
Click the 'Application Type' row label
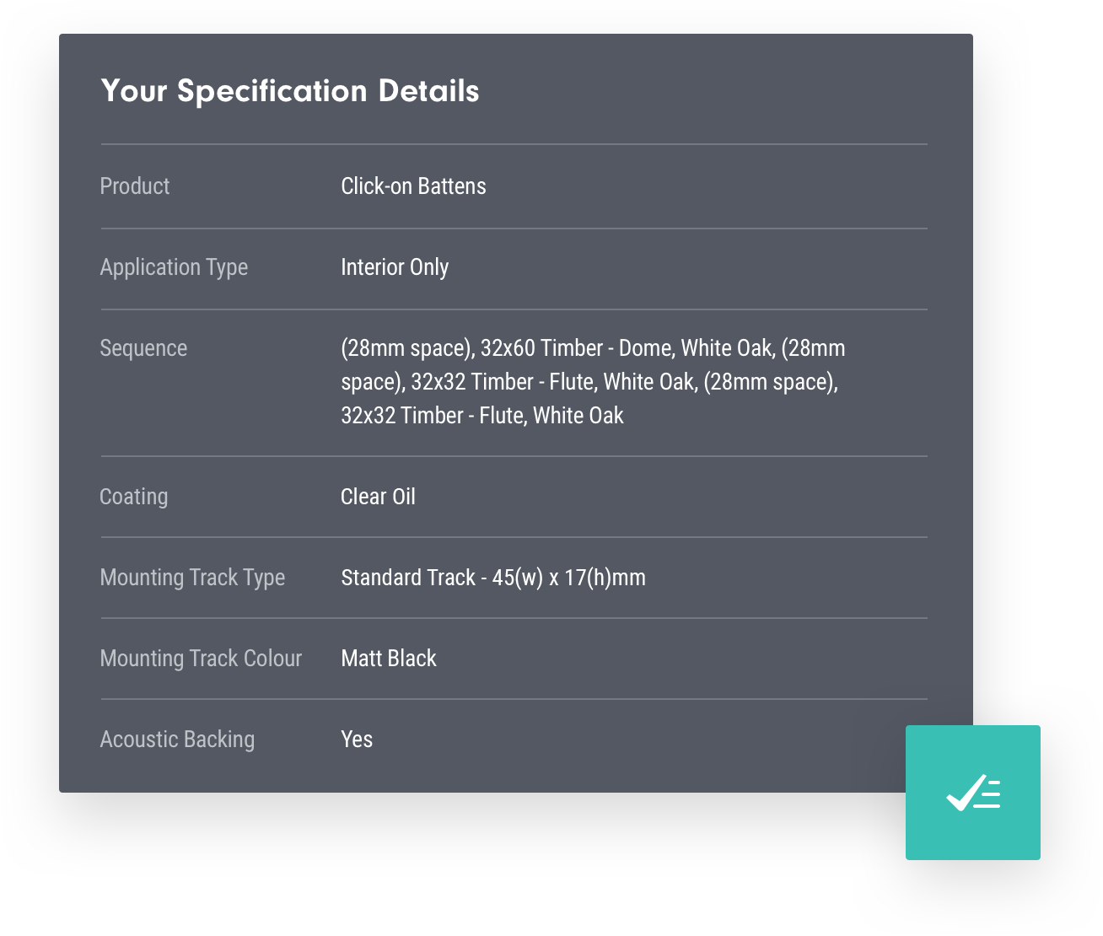[x=174, y=266]
